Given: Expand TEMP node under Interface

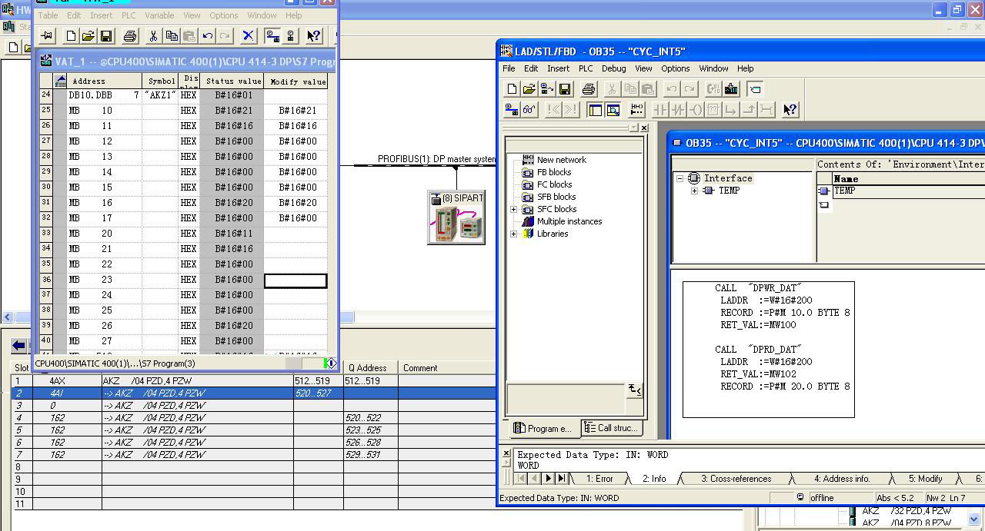Looking at the screenshot, I should [x=694, y=191].
